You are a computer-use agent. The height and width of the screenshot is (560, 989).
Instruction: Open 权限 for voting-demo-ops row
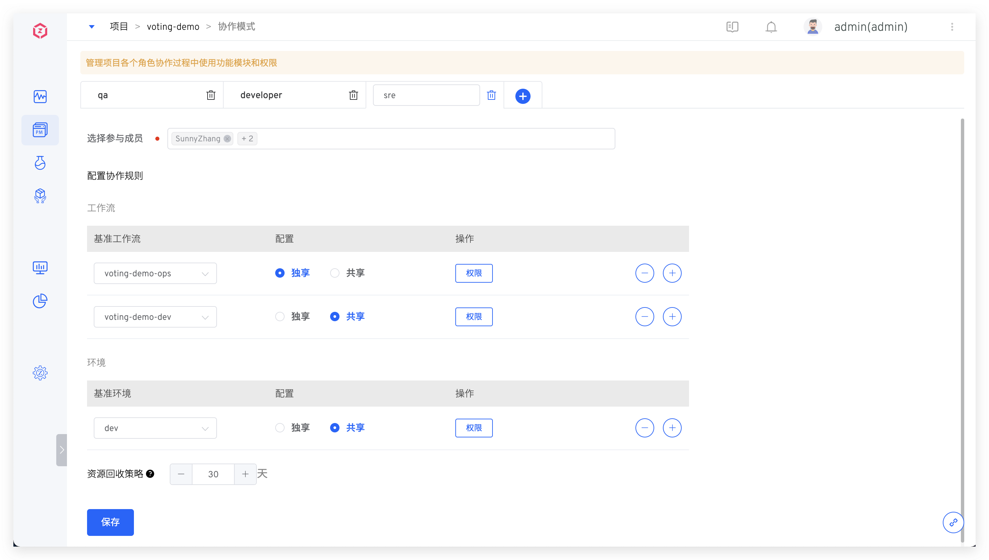(473, 273)
